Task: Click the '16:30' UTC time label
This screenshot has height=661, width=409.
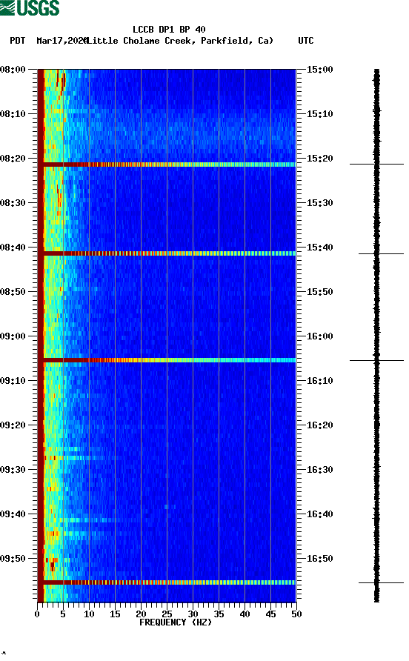Action: tap(319, 470)
